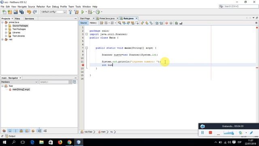The image size is (259, 146).
Task: Pause the screen recording
Action: 202,133
